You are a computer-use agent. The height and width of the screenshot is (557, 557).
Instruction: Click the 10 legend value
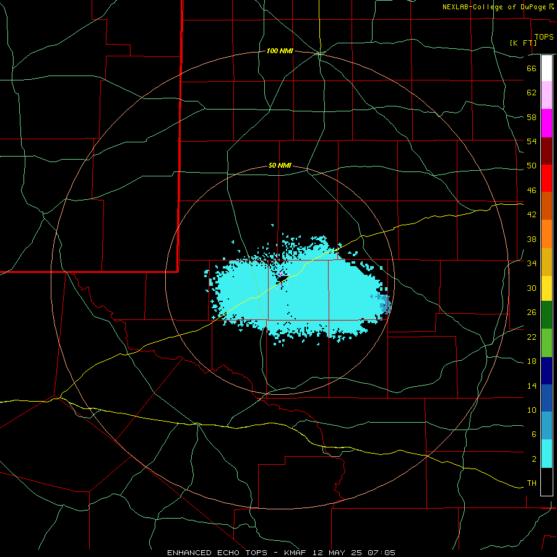pos(532,410)
